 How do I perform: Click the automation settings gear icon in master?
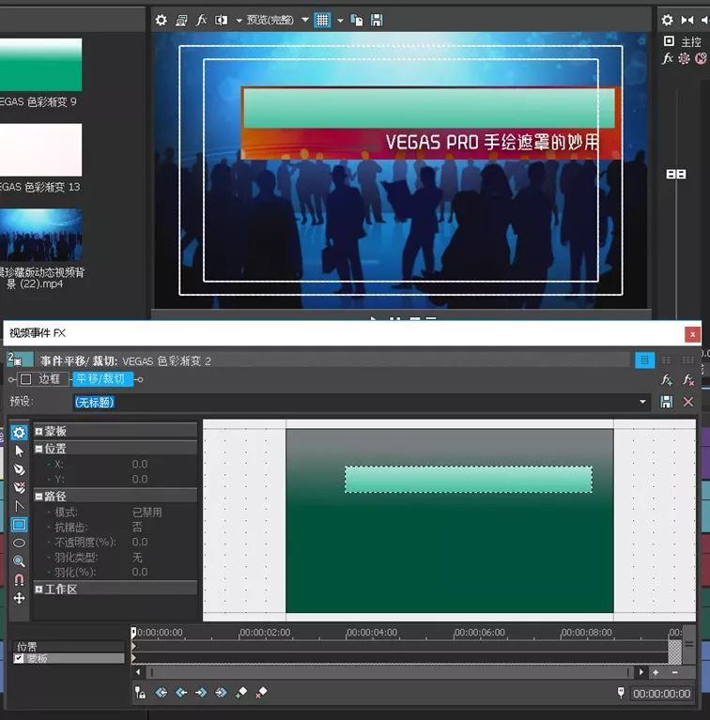pos(685,58)
